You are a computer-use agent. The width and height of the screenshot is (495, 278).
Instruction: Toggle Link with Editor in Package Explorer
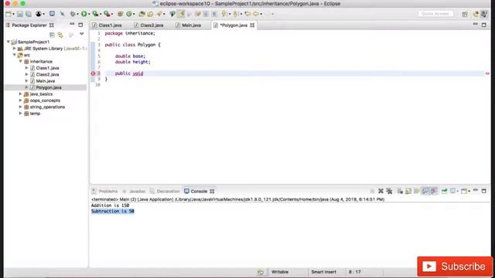60,35
